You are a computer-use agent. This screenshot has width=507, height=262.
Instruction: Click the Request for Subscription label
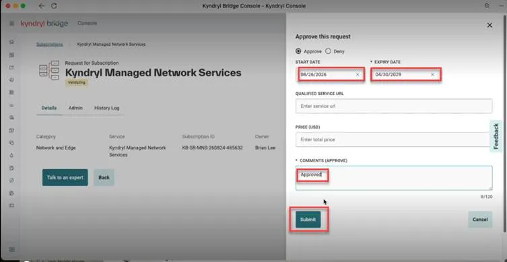pyautogui.click(x=92, y=63)
